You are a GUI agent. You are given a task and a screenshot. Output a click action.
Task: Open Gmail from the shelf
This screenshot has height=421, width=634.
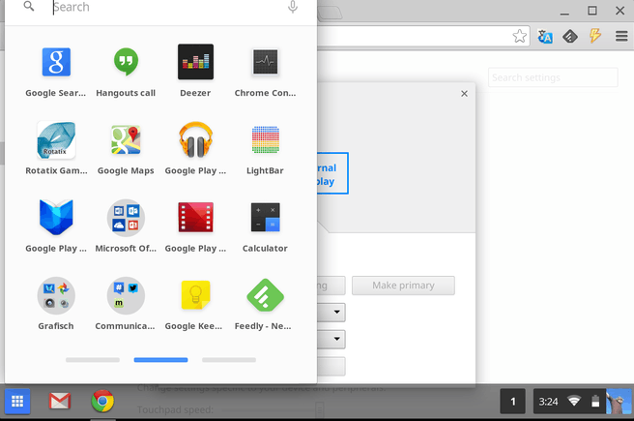pos(60,402)
